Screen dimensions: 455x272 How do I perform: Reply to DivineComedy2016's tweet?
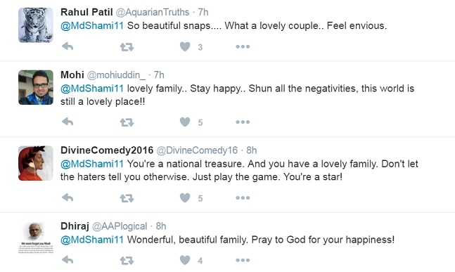click(x=68, y=197)
